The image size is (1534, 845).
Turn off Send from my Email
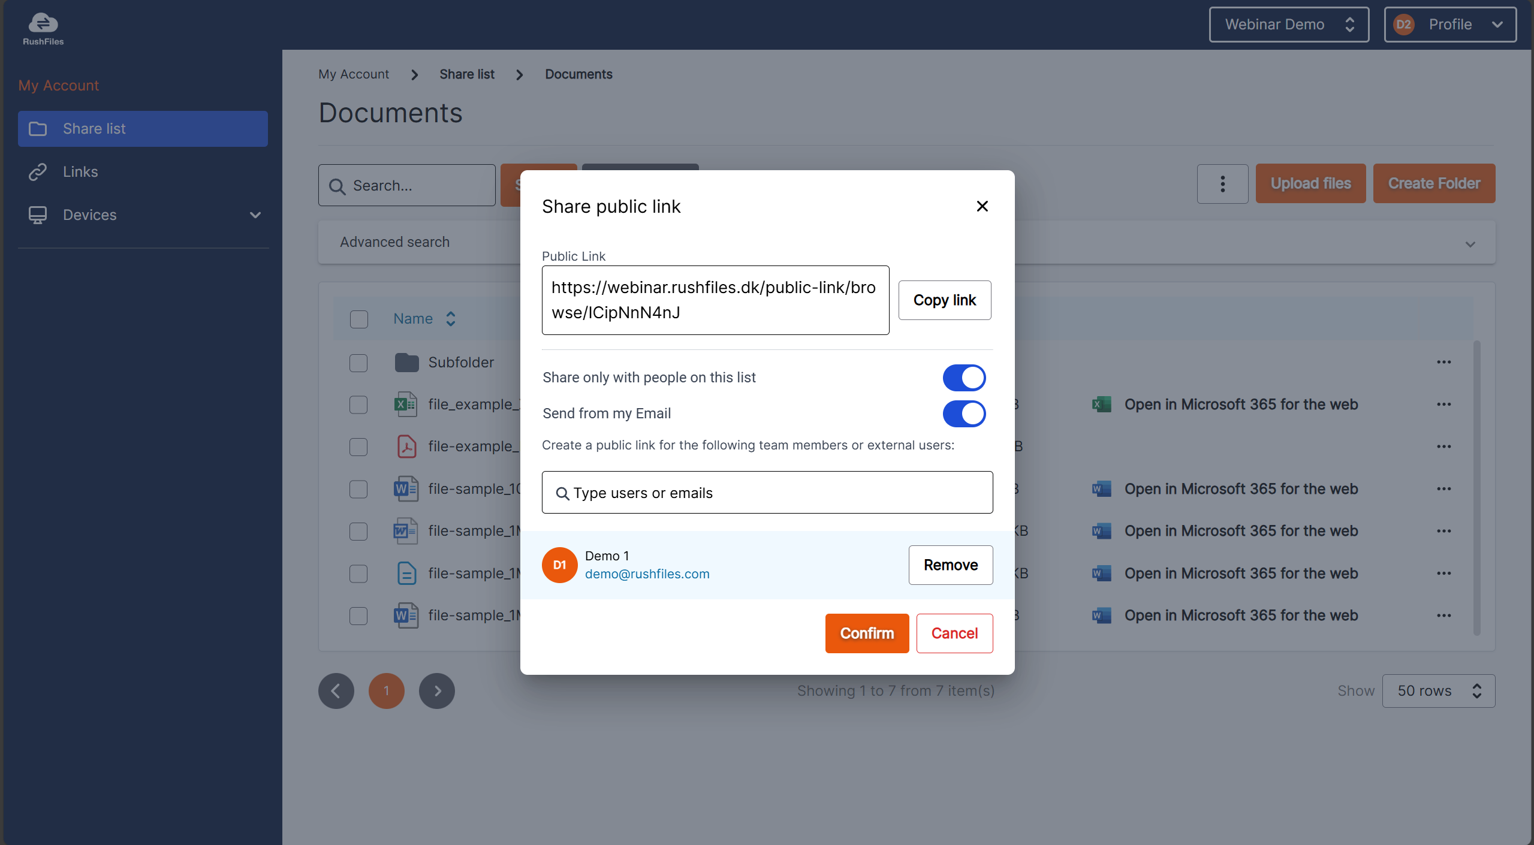[964, 414]
